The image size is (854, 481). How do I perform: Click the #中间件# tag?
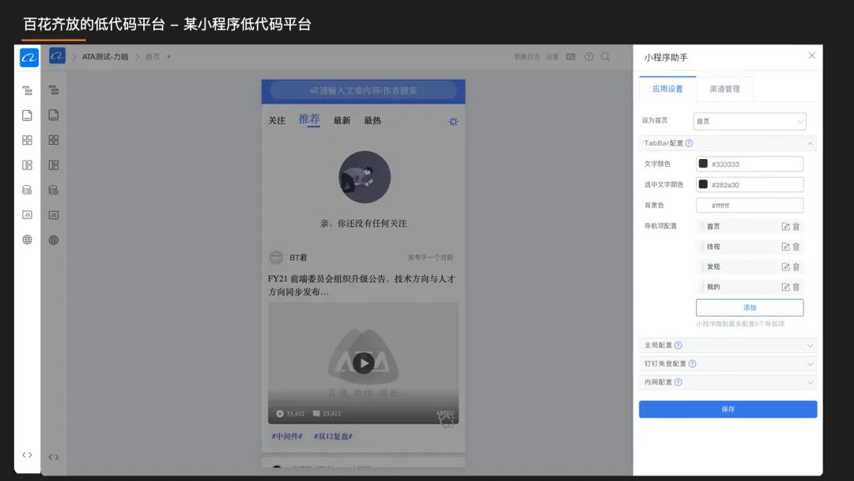287,437
